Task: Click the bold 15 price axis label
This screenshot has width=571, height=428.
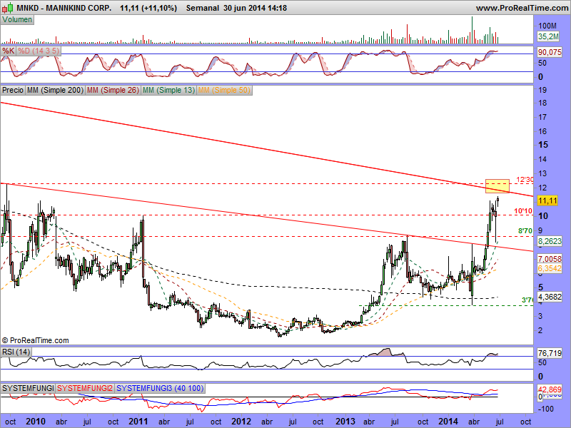Action: pyautogui.click(x=543, y=145)
